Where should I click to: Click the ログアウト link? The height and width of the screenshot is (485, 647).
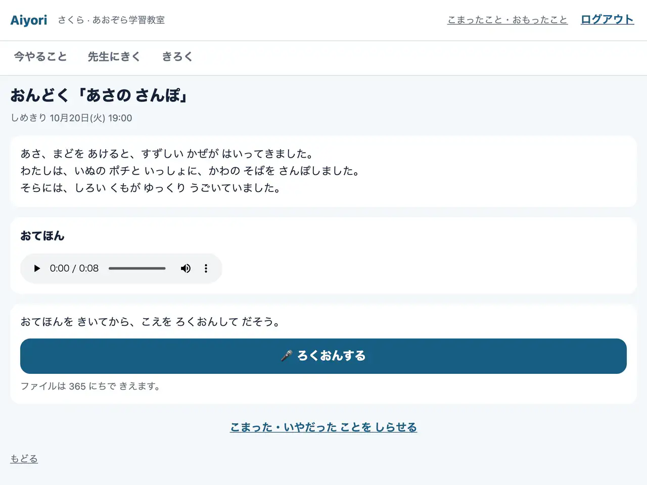point(607,20)
